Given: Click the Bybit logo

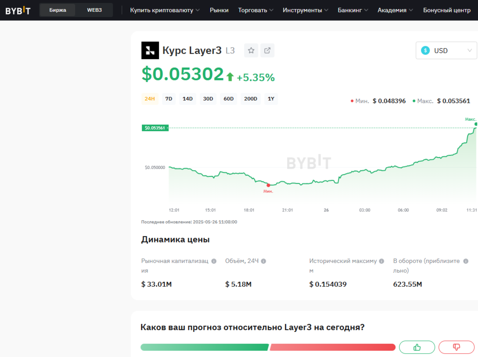Looking at the screenshot, I should 18,11.
